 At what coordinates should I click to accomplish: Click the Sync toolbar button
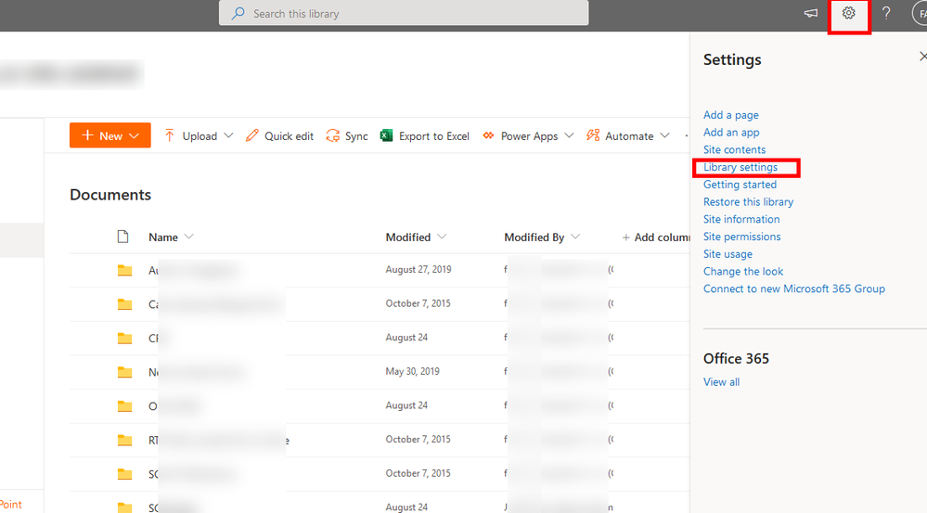tap(347, 136)
